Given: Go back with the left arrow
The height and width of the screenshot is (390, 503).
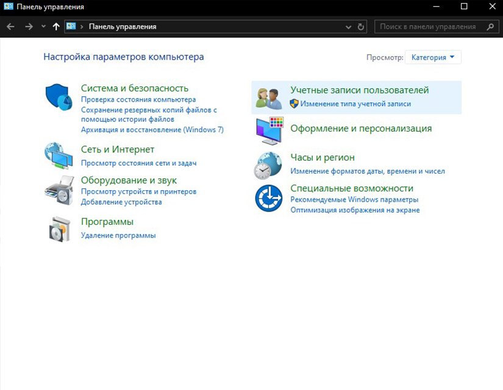Looking at the screenshot, I should [x=10, y=27].
